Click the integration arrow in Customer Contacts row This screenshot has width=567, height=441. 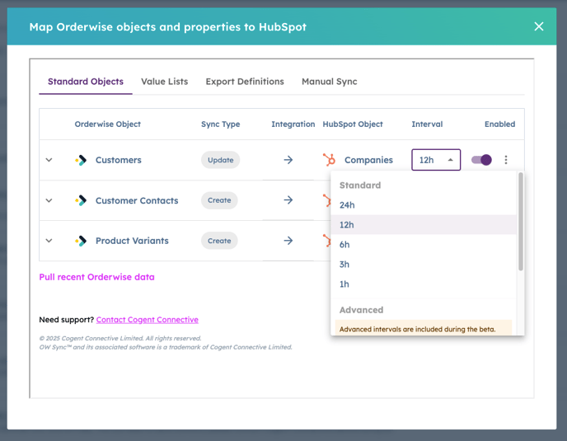tap(288, 200)
